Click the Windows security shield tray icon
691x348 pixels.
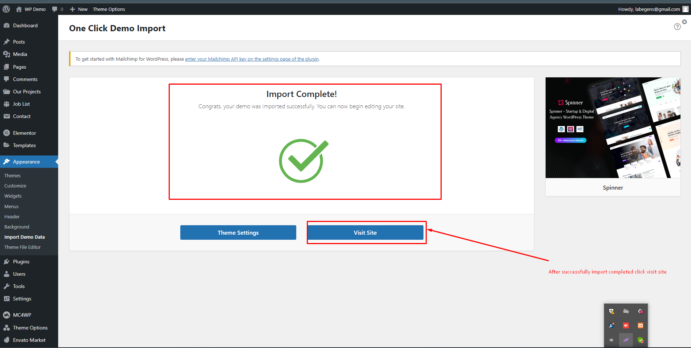pyautogui.click(x=611, y=311)
